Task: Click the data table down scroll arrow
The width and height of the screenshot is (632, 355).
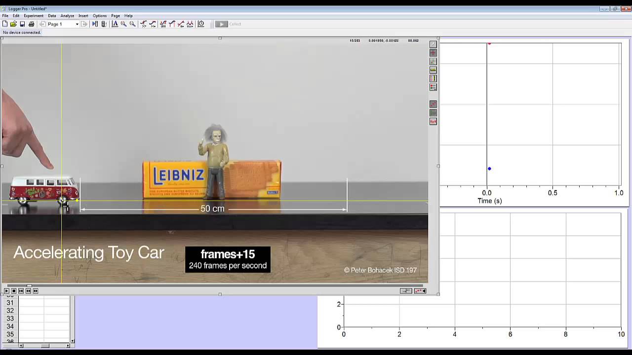Action: coord(73,341)
